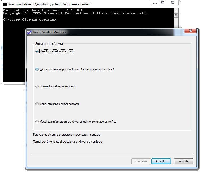Click the 'C:\Users\Giorgio>verifier' command line
Screen dimensions: 202x172
click(30, 20)
